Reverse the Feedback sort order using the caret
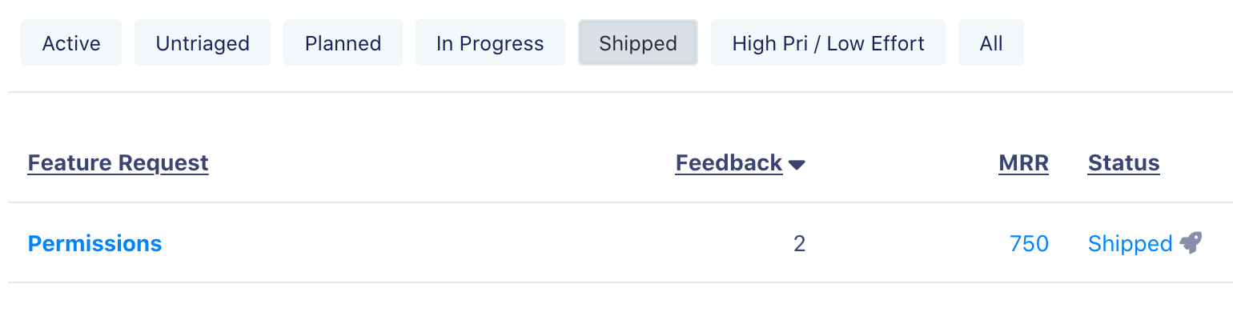Viewport: 1233px width, 312px height. point(796,165)
